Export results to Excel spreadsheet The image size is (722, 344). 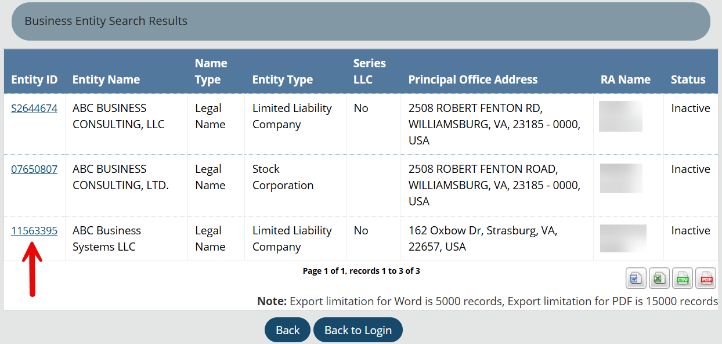[659, 278]
